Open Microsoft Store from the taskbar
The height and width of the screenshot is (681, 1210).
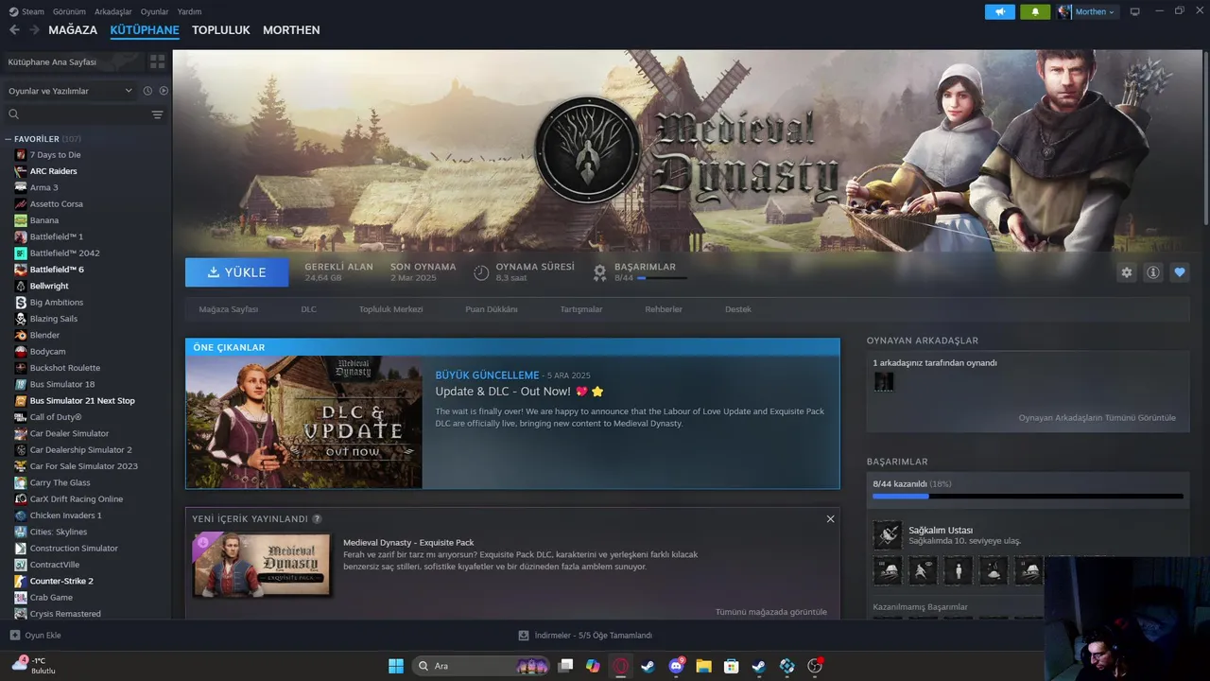coord(731,666)
